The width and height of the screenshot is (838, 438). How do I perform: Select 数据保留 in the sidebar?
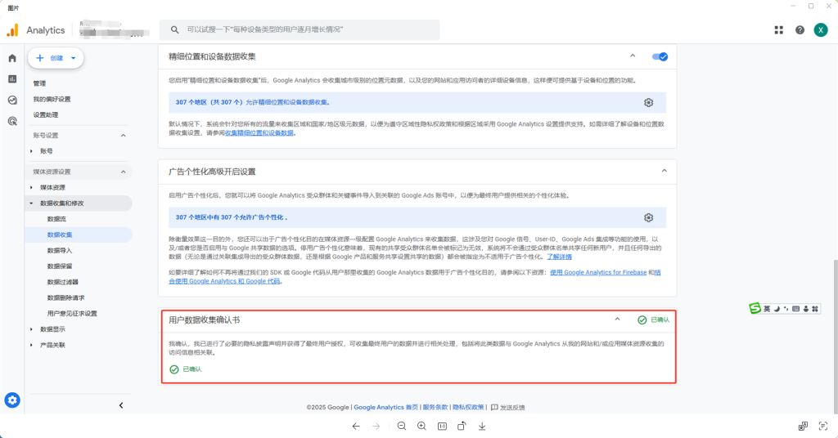(59, 266)
